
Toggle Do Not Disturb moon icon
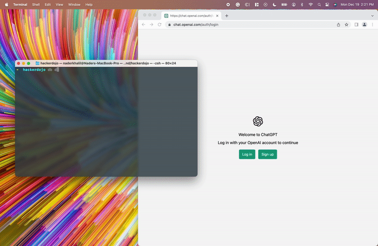(274, 4)
